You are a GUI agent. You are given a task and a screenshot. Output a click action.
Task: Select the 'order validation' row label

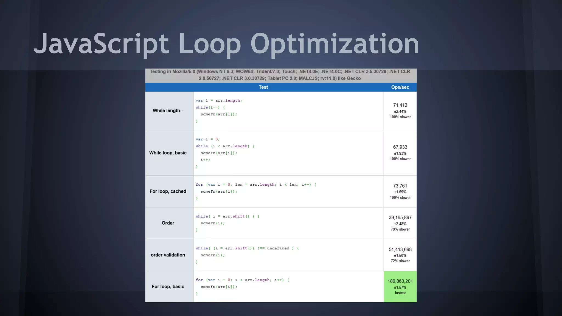[x=168, y=255]
